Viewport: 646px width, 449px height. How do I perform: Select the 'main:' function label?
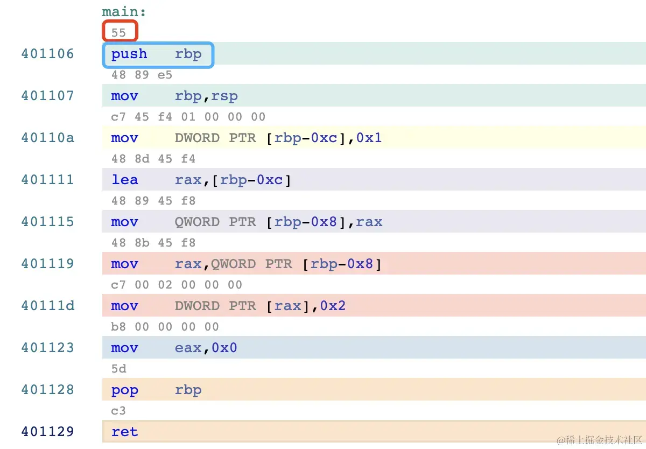coord(124,12)
